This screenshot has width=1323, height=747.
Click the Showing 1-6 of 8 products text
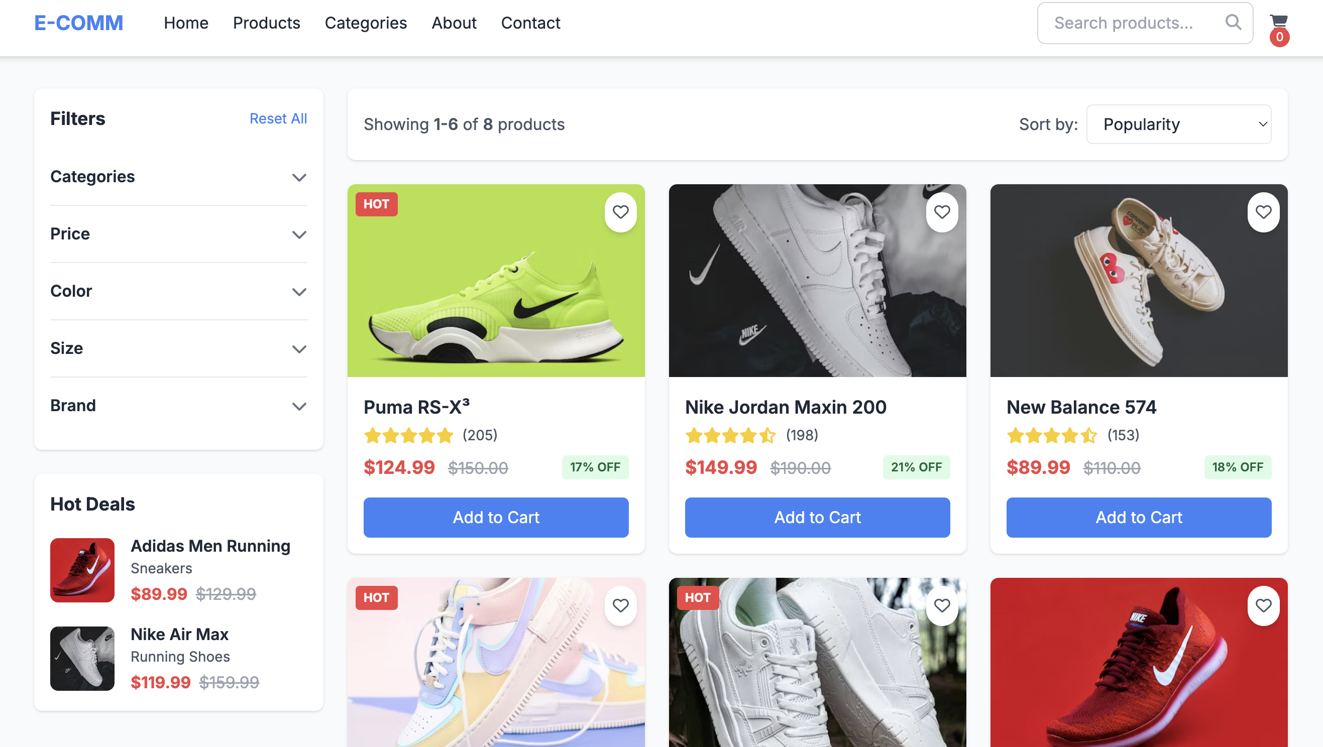(464, 124)
